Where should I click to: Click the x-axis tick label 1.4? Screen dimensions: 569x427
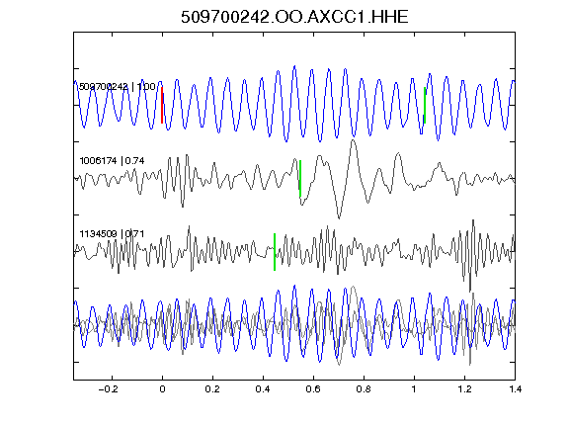(515, 389)
